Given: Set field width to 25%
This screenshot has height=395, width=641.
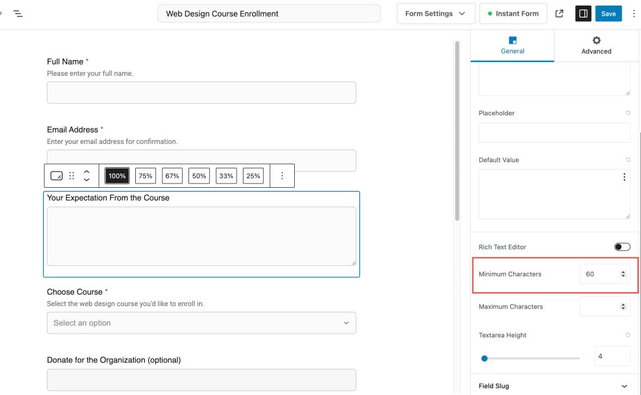Looking at the screenshot, I should click(x=253, y=176).
